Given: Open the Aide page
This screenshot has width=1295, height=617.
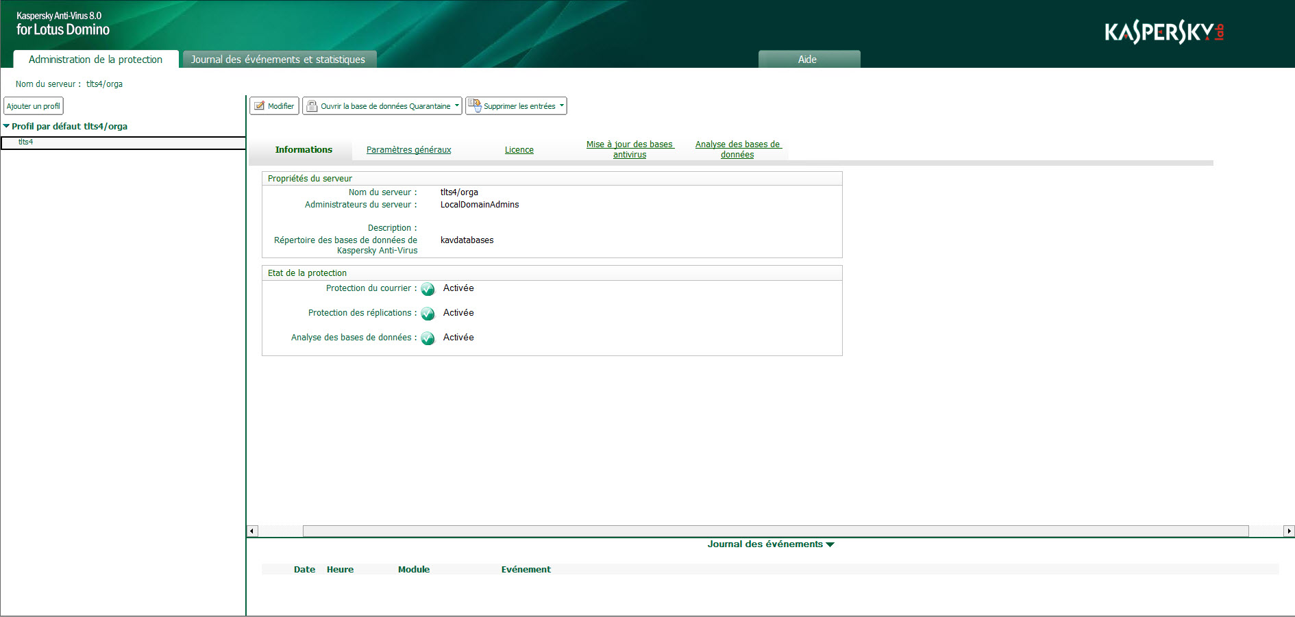Looking at the screenshot, I should [x=809, y=59].
